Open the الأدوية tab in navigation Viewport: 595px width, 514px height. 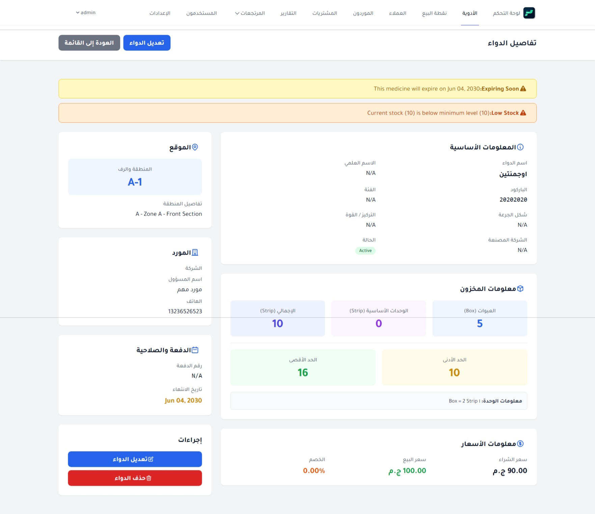point(470,13)
